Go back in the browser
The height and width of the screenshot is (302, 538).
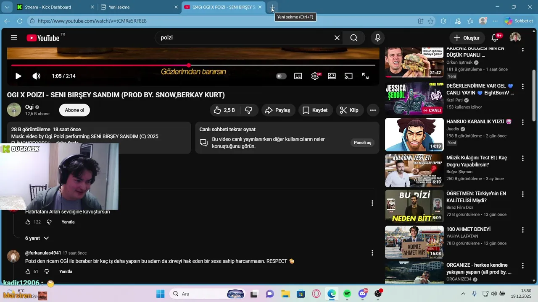[7, 21]
